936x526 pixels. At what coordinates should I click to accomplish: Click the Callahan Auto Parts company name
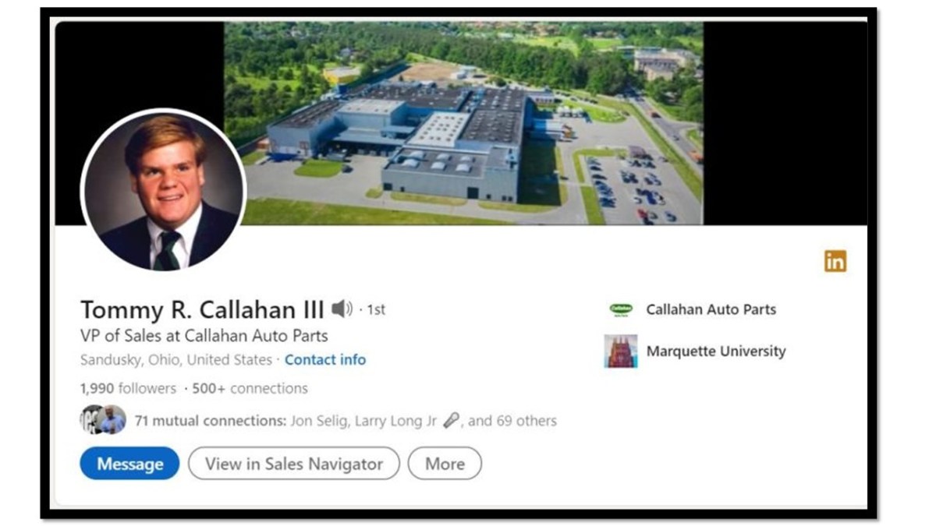coord(711,309)
